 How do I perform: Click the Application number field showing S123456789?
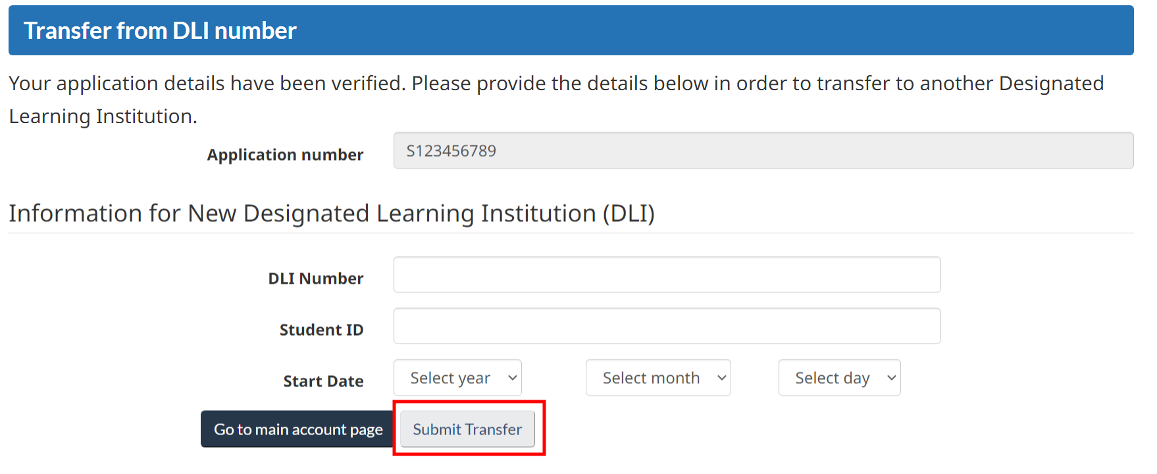pos(763,151)
